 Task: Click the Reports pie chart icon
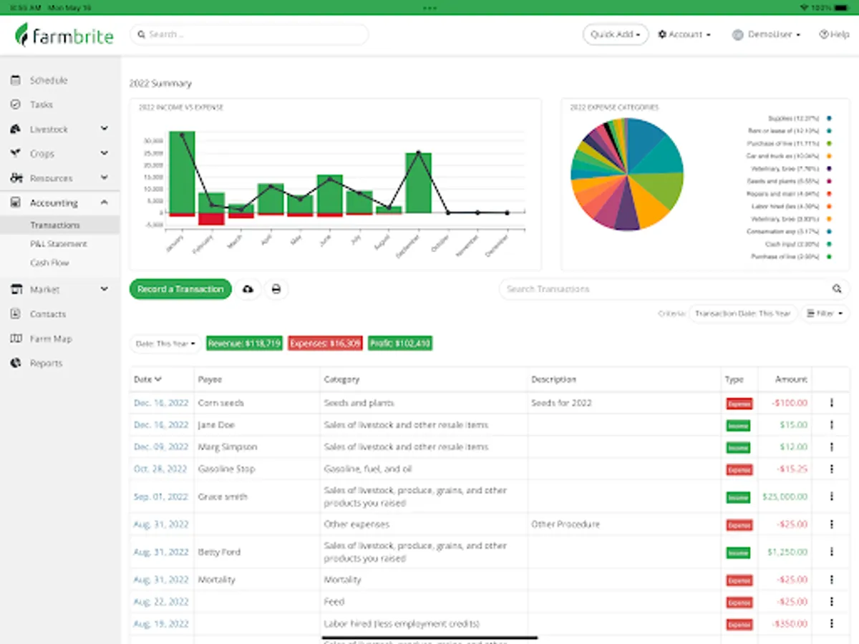click(x=16, y=364)
